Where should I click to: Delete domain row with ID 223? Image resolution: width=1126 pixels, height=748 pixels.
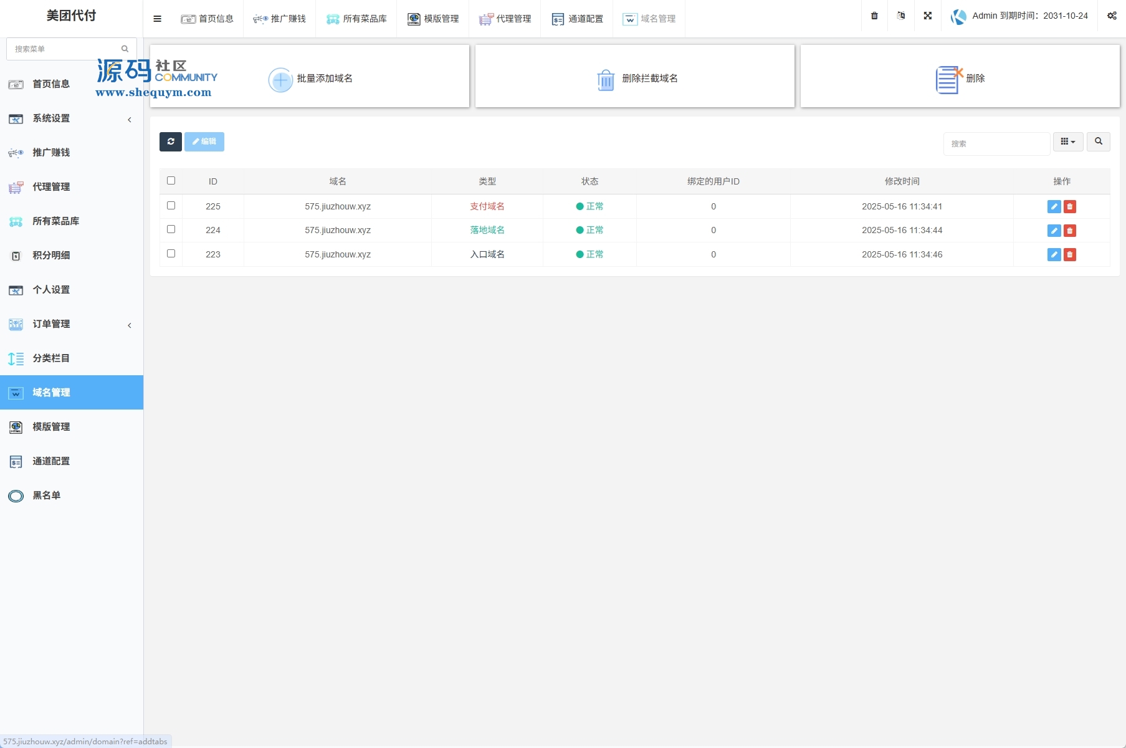point(1070,255)
